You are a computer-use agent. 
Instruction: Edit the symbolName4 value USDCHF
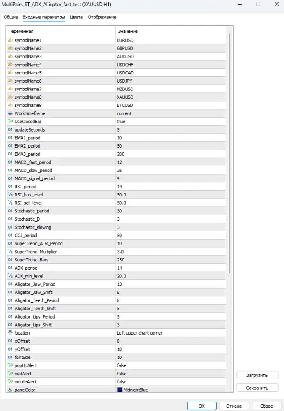[x=171, y=65]
